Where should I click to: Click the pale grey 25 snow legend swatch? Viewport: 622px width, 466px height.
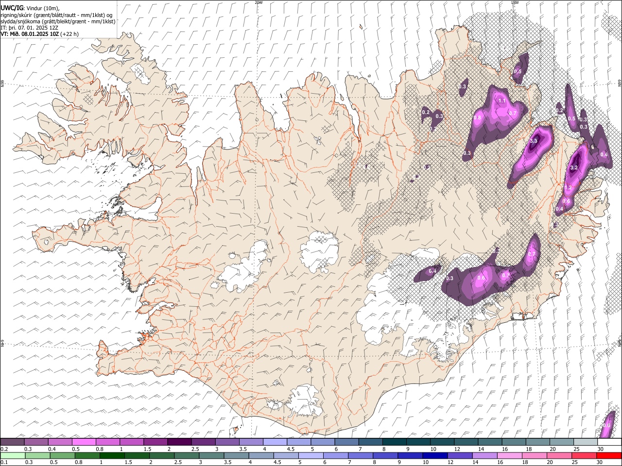pos(585,442)
